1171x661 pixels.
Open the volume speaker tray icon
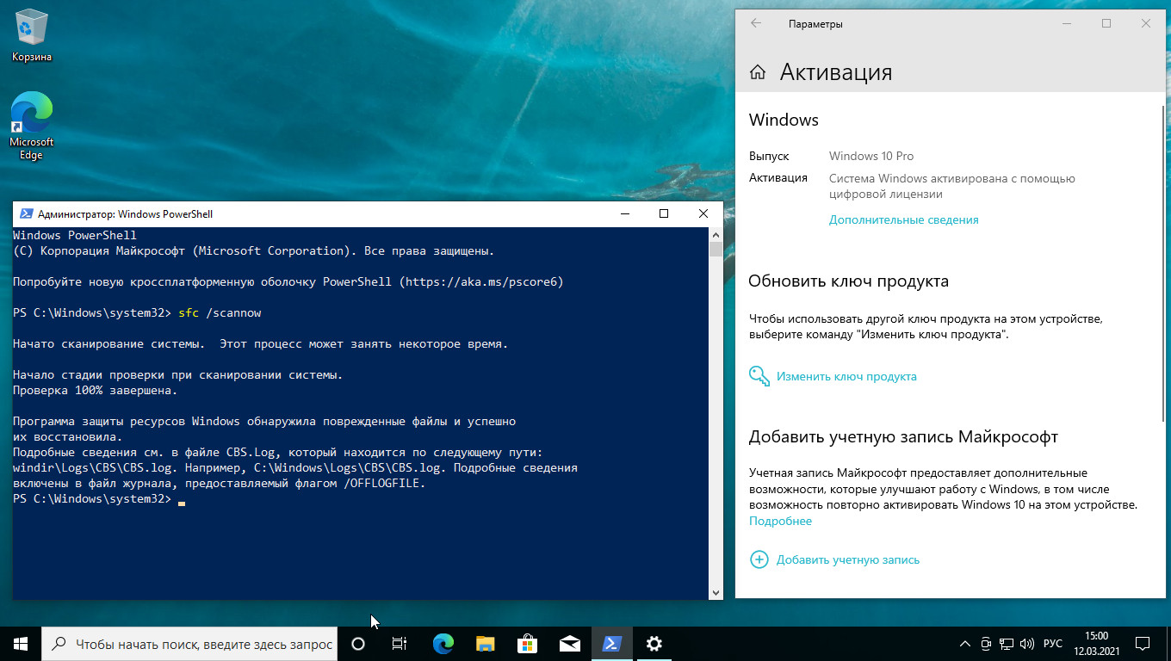pyautogui.click(x=1026, y=644)
